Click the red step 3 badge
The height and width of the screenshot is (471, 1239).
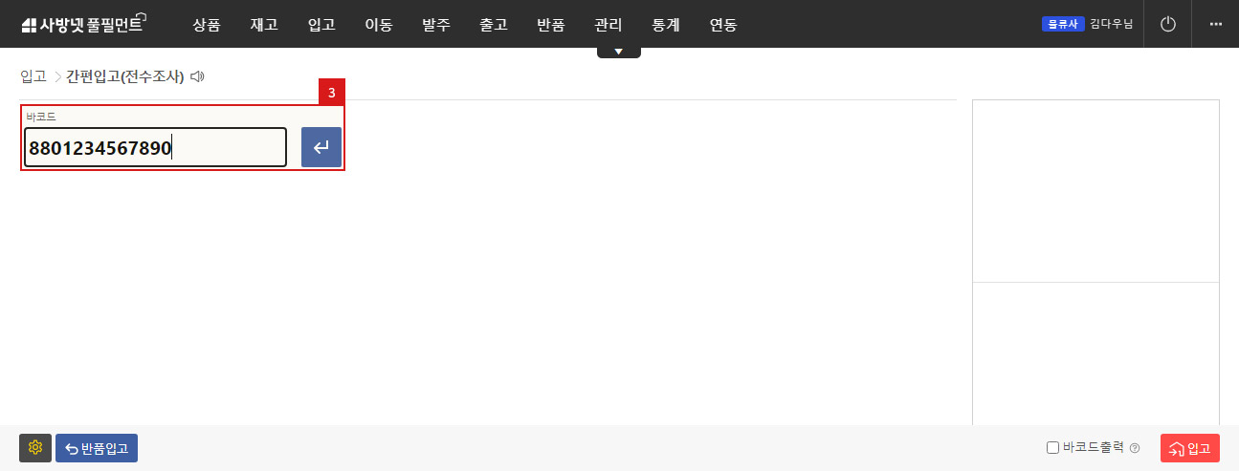[x=331, y=93]
